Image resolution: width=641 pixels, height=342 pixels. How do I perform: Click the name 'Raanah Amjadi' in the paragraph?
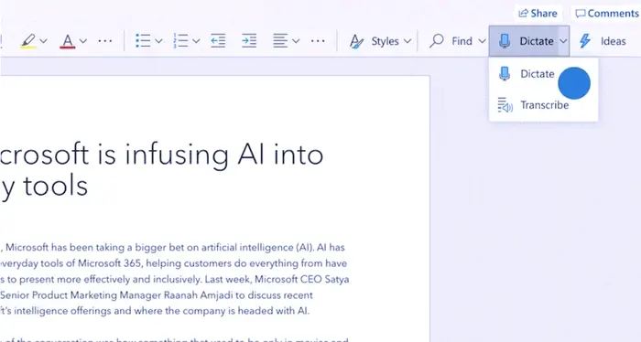tap(198, 295)
